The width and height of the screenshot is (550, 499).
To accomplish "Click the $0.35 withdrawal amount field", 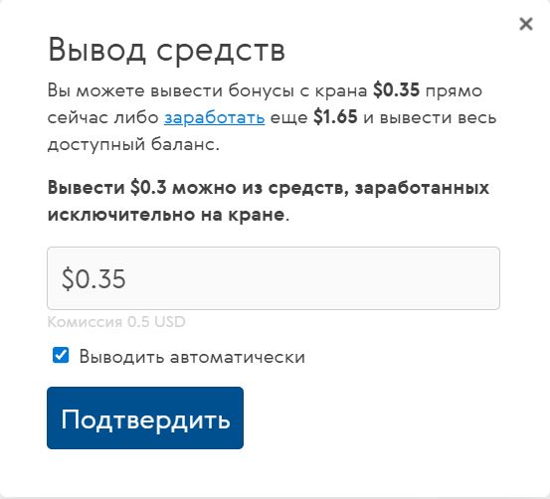I will pyautogui.click(x=274, y=278).
